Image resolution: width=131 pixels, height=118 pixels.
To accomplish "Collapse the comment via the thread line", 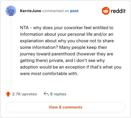I will 11,51.
